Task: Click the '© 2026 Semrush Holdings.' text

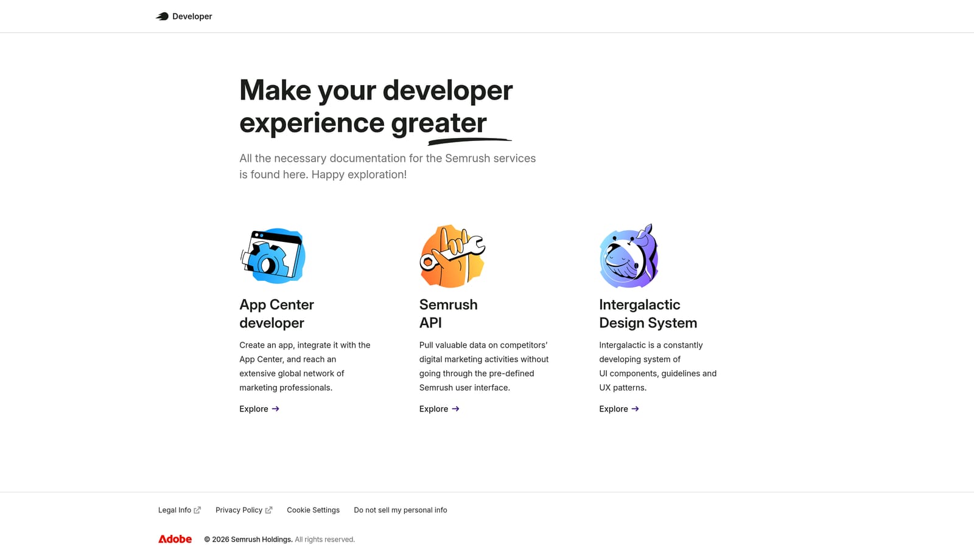Action: (248, 540)
